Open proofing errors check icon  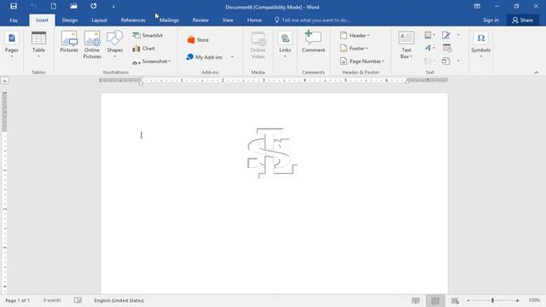tap(78, 300)
